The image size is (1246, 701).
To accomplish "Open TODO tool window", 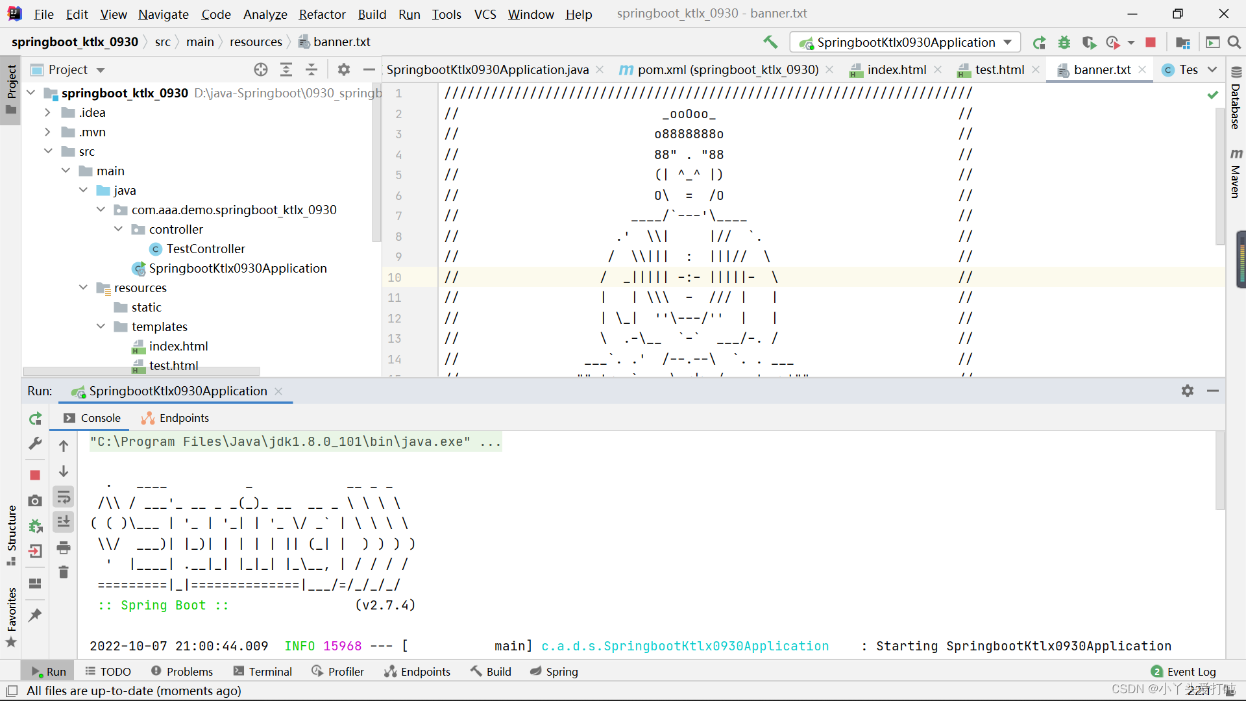I will click(108, 671).
